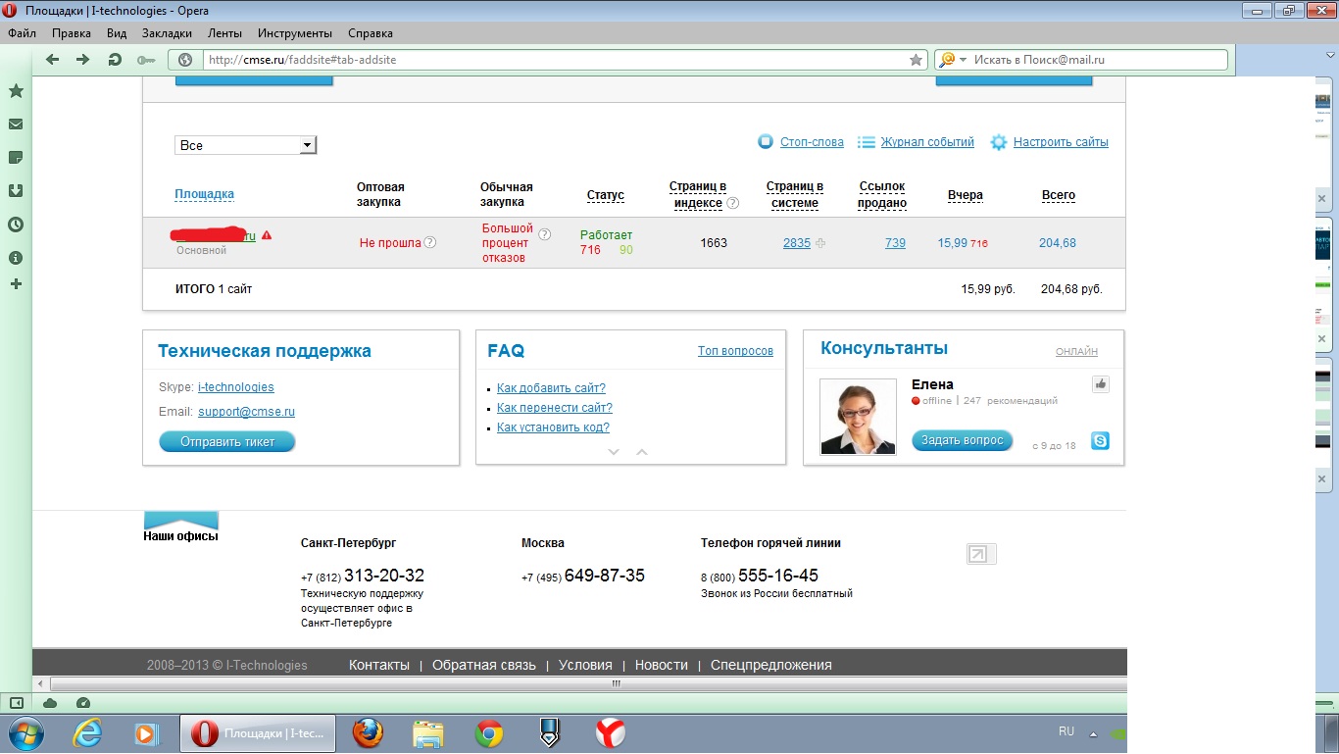Click the thumbs-up recommend icon for Elena
The height and width of the screenshot is (754, 1339).
1100,384
